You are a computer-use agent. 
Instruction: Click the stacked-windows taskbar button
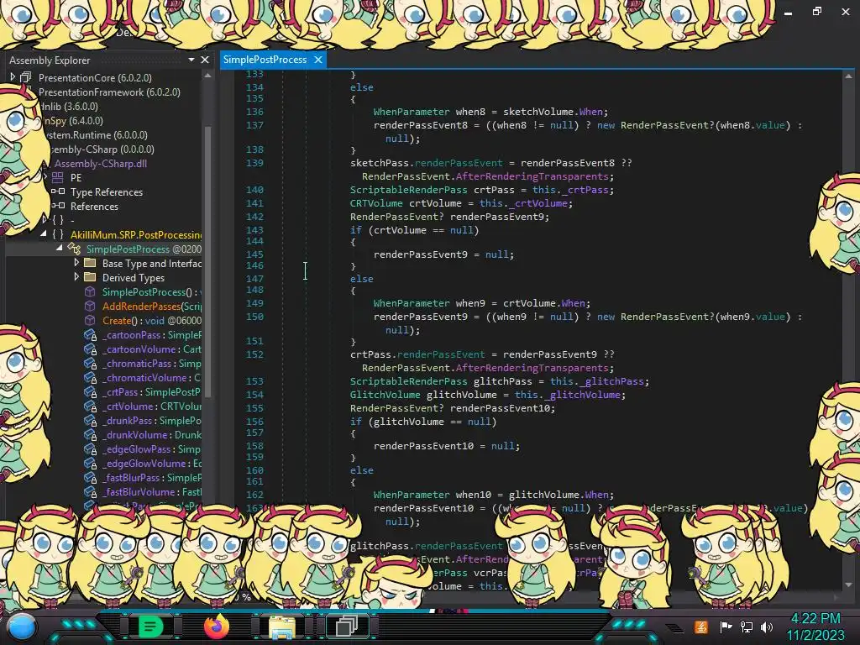tap(347, 626)
